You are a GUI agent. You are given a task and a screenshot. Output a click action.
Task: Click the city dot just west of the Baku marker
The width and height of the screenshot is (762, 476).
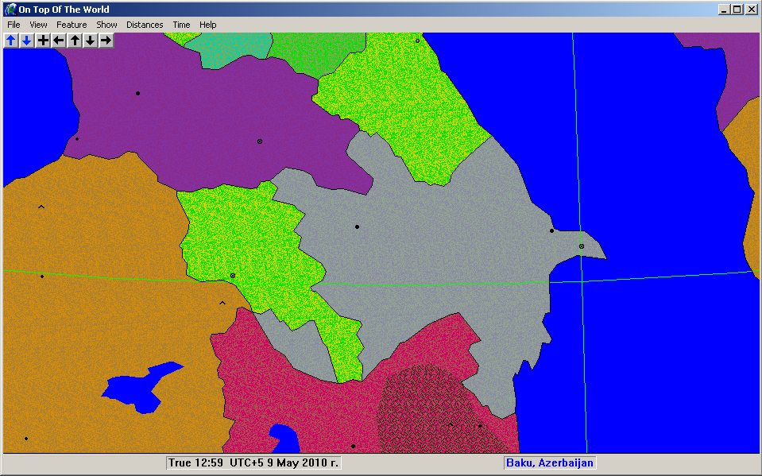[x=551, y=231]
